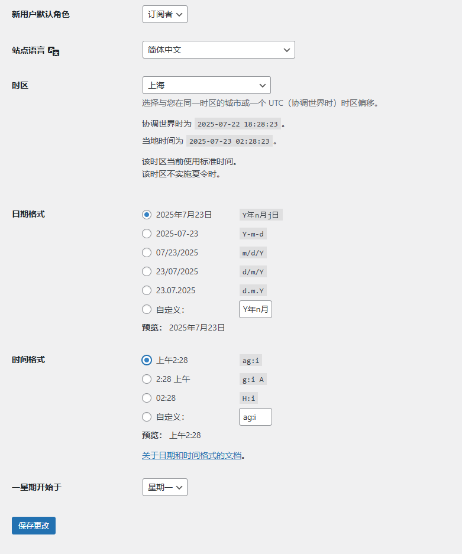Screen dimensions: 462x554
Task: Select the 02:28 24-hour time format
Action: pyautogui.click(x=147, y=398)
